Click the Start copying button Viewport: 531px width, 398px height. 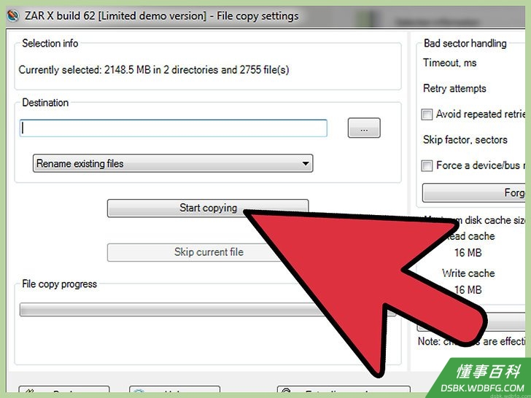pyautogui.click(x=208, y=208)
